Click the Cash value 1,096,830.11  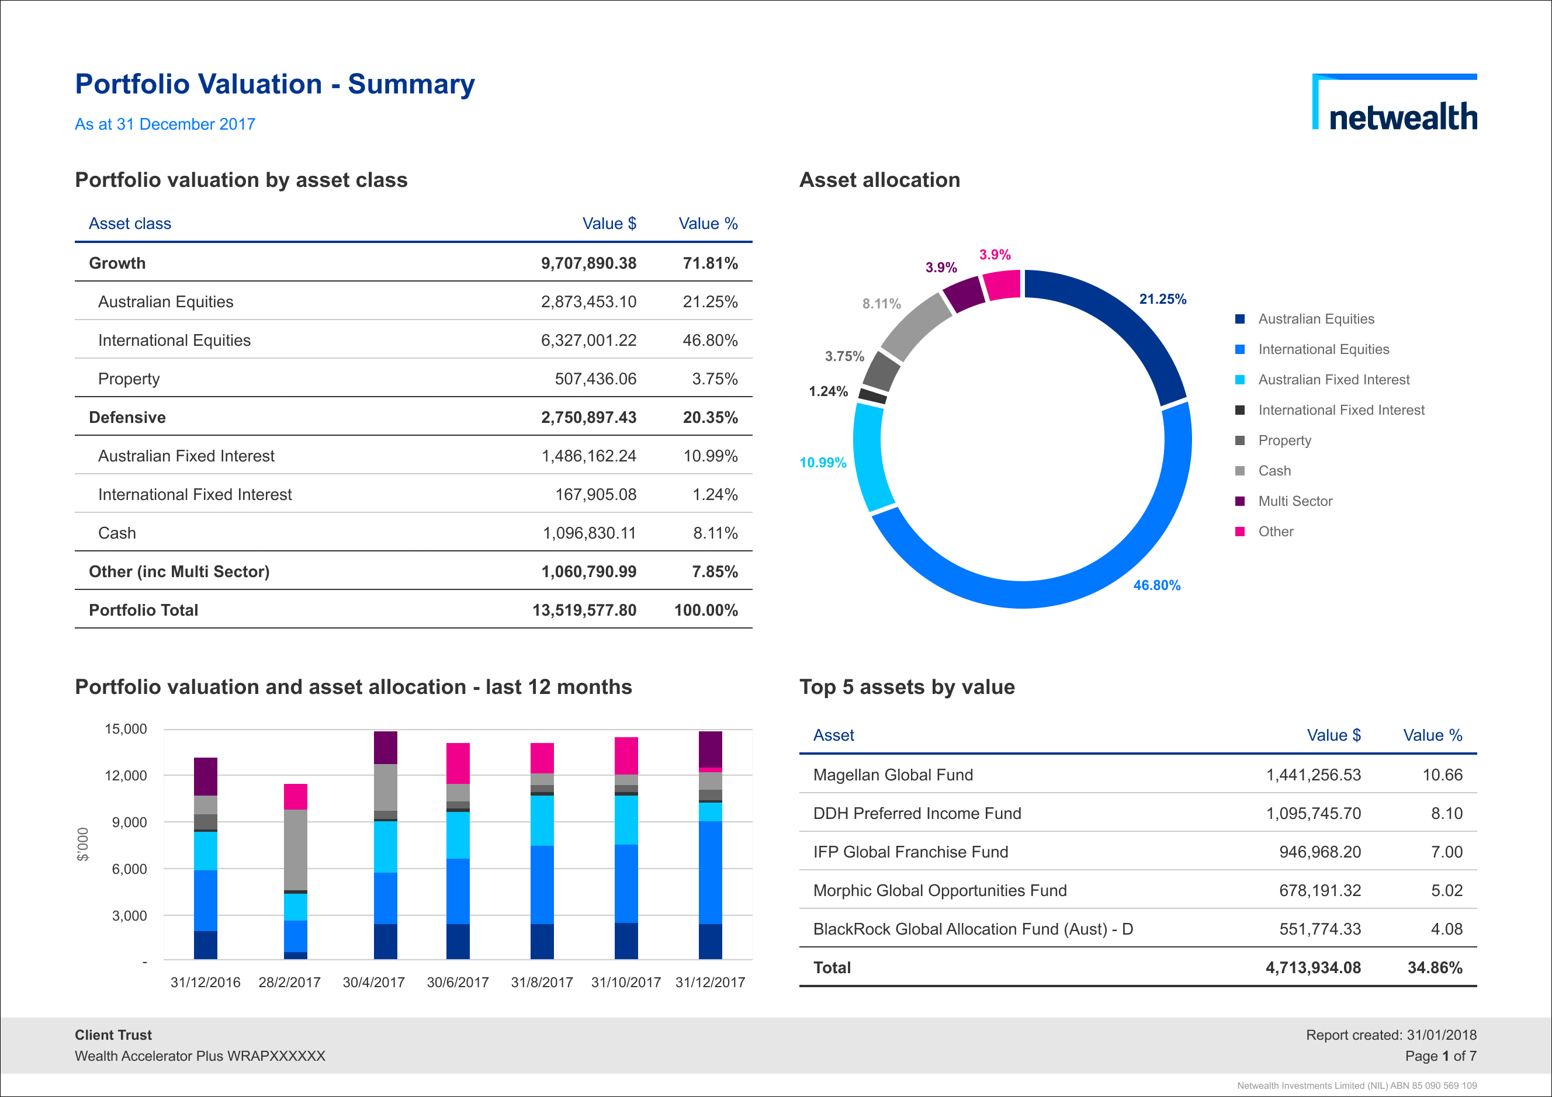click(590, 533)
